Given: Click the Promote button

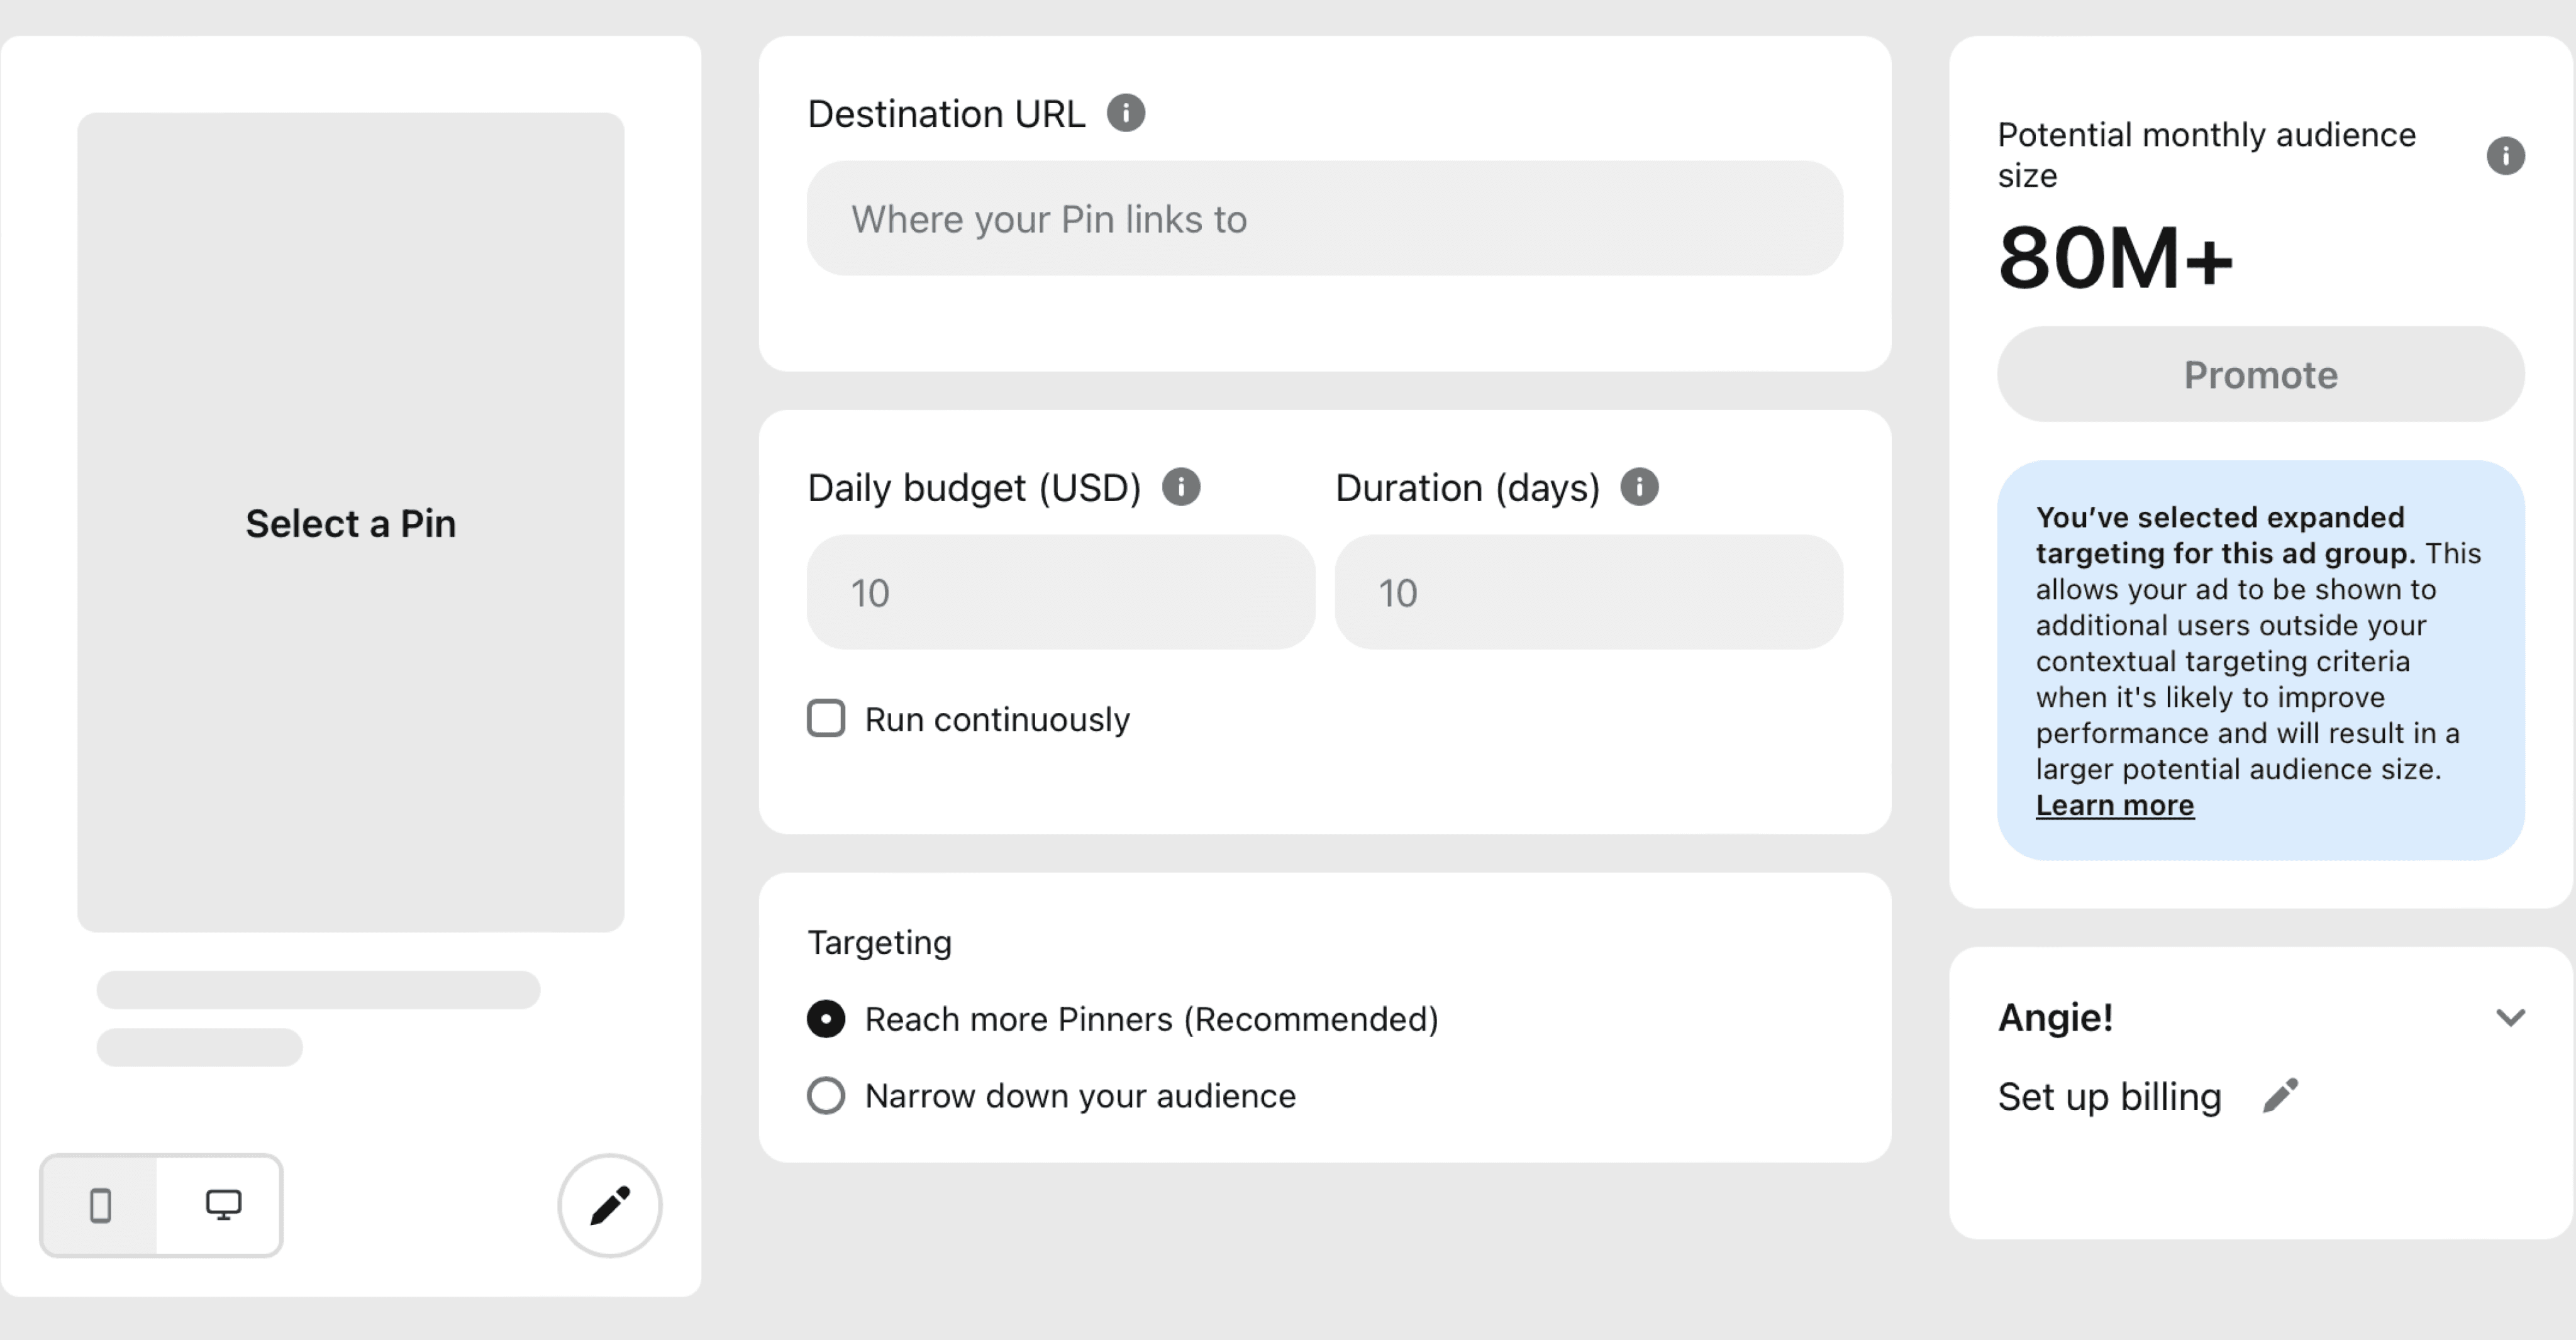Looking at the screenshot, I should point(2260,374).
